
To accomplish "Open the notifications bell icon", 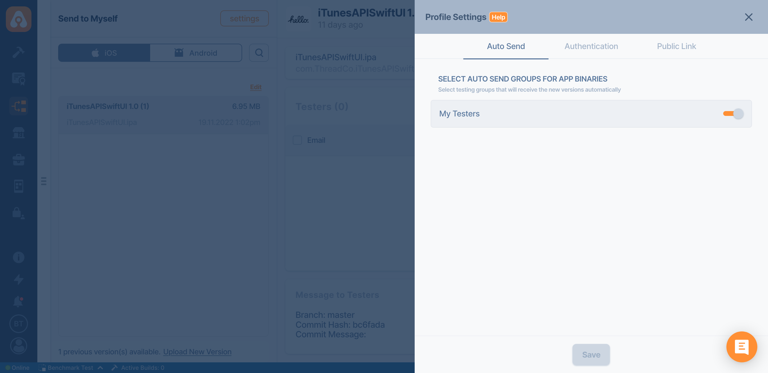I will pyautogui.click(x=18, y=301).
